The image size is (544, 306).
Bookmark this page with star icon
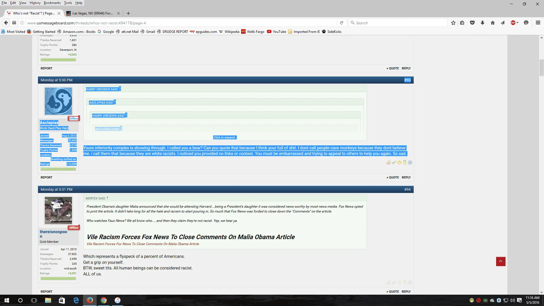pos(453,23)
